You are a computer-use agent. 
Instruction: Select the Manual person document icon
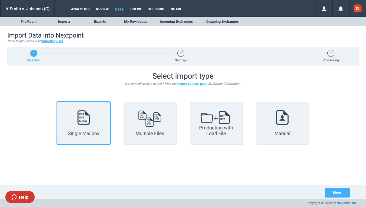(x=282, y=117)
